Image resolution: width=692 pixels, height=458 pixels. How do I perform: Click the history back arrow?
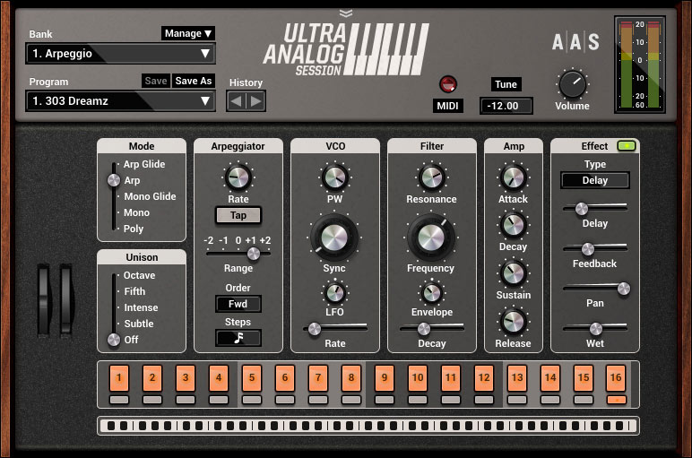[x=237, y=101]
